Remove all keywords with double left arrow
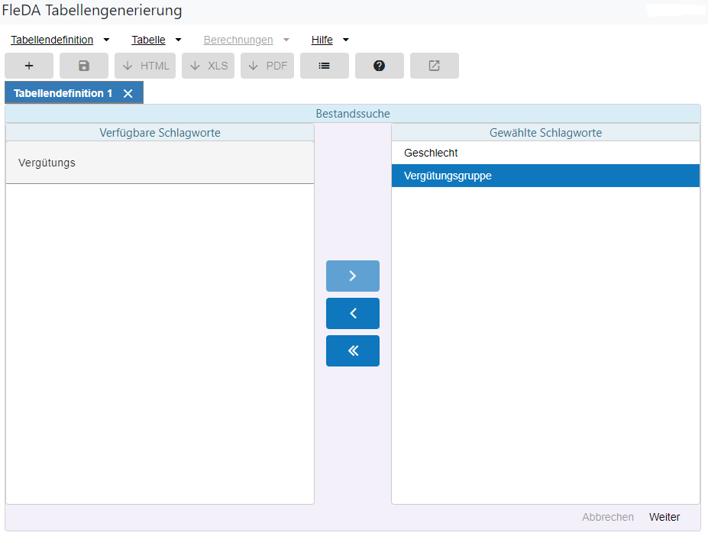The width and height of the screenshot is (708, 536). [x=353, y=350]
